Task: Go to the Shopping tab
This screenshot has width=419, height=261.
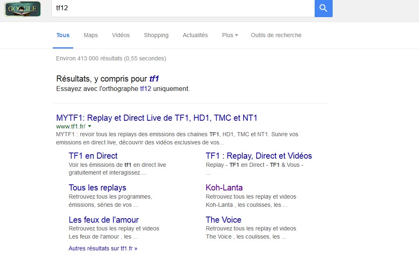Action: pyautogui.click(x=156, y=35)
